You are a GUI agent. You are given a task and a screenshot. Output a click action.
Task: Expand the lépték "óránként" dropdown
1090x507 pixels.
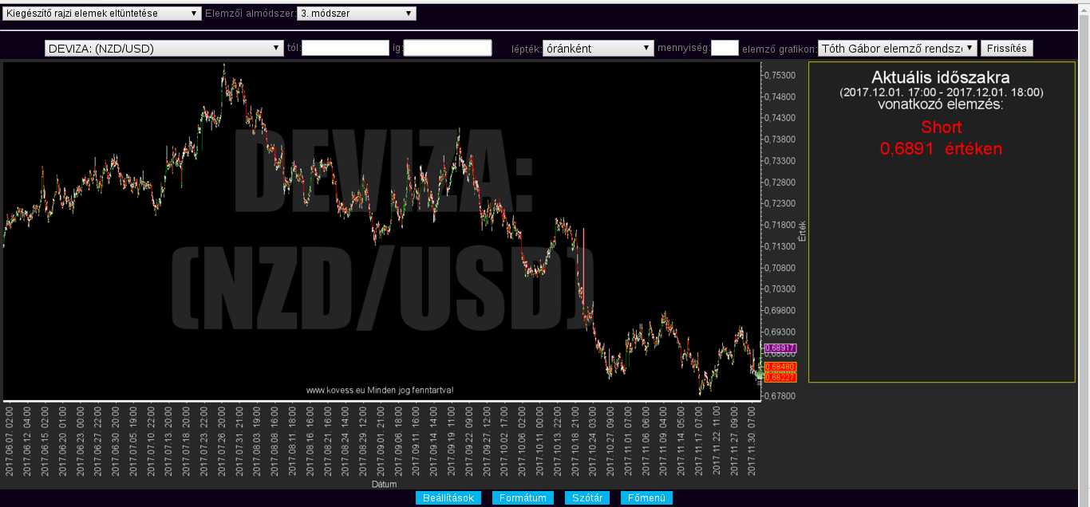click(x=598, y=49)
